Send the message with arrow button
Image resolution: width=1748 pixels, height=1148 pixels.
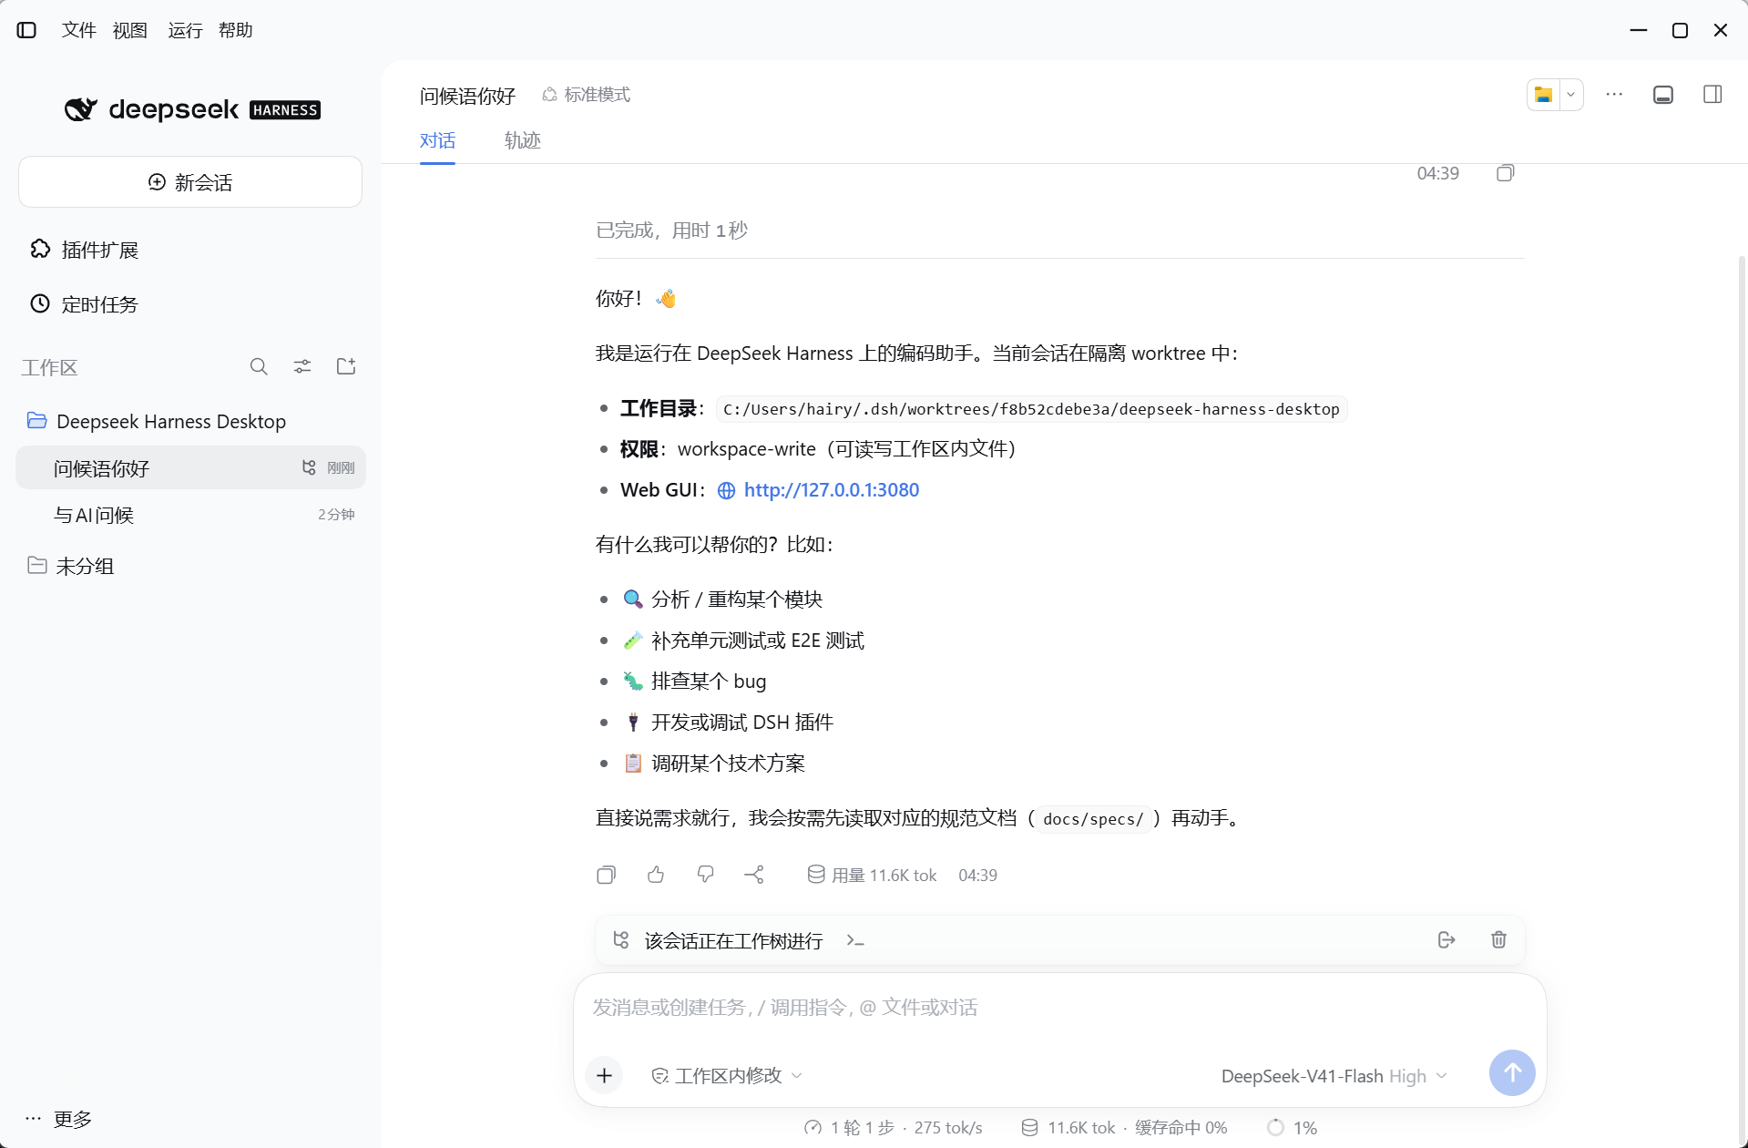click(1512, 1073)
